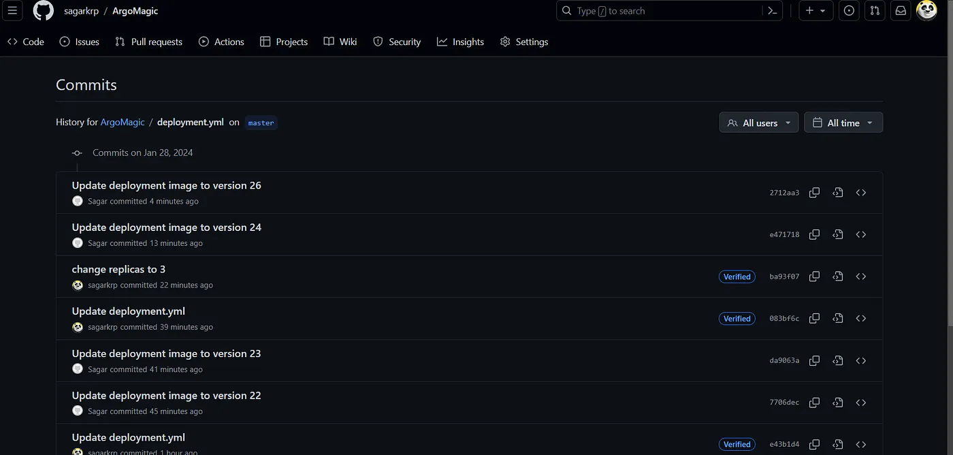Copy full SHA for commit ba93f07
This screenshot has width=953, height=455.
(814, 277)
